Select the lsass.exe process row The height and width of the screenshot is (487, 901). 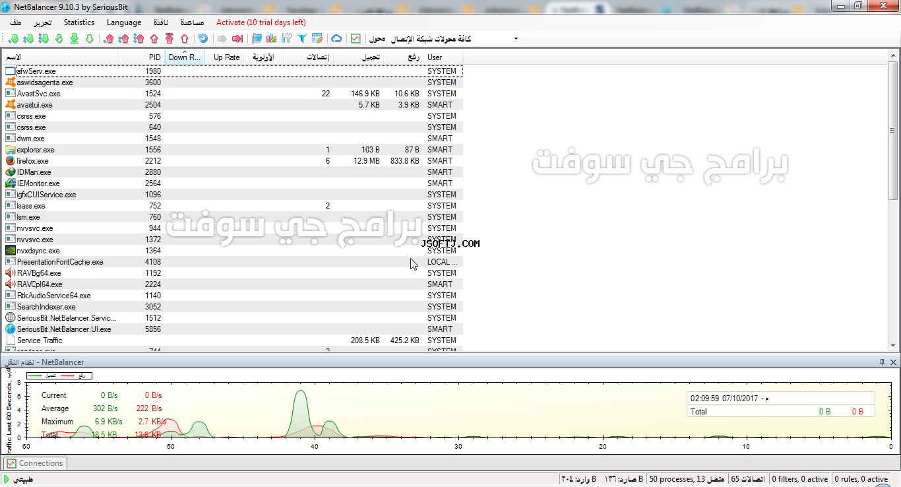(233, 205)
